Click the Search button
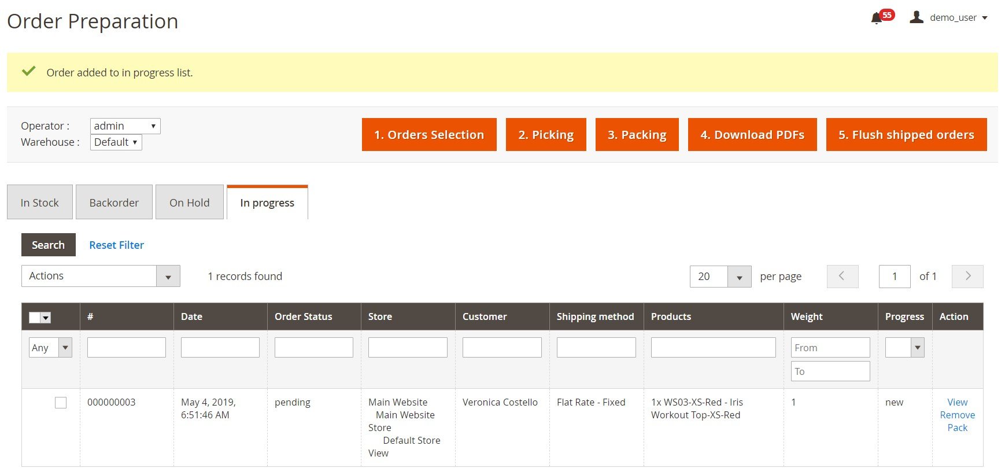1005x475 pixels. tap(49, 245)
